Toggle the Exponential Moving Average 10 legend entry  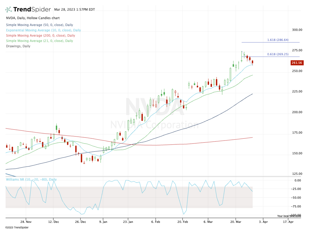click(43, 30)
